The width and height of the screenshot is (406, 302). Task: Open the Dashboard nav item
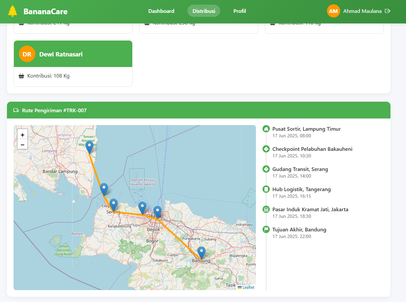tap(161, 11)
